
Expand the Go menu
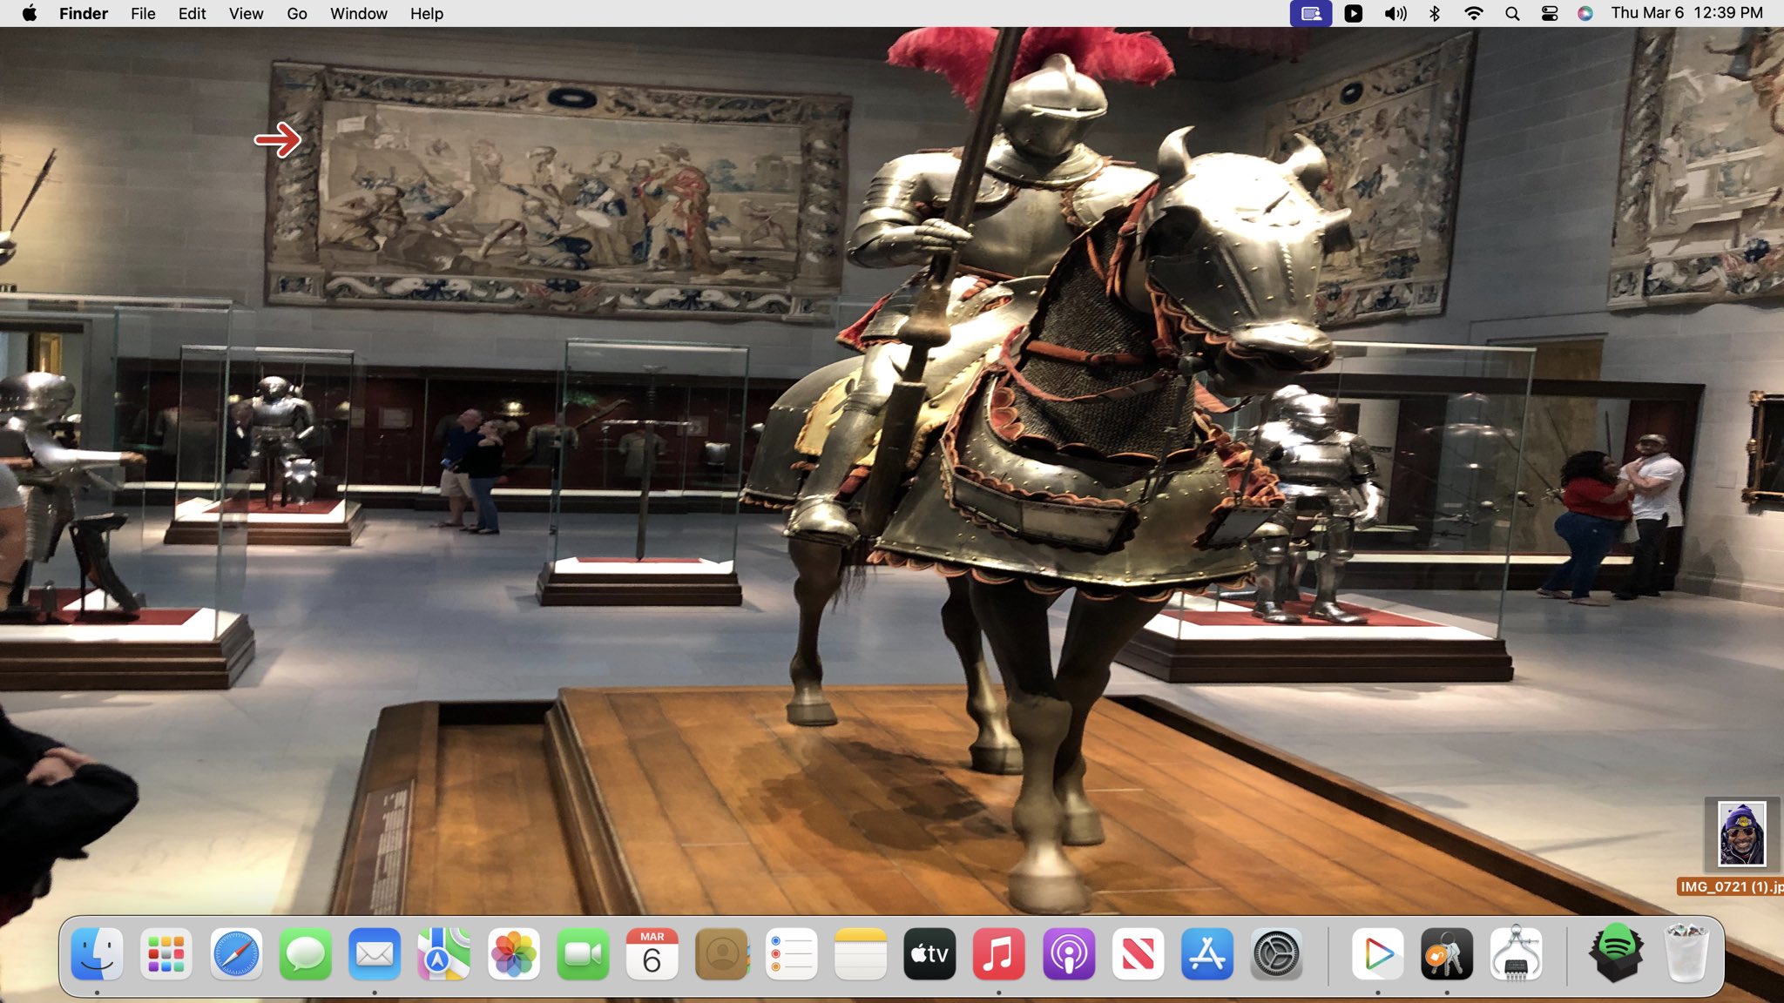coord(296,13)
